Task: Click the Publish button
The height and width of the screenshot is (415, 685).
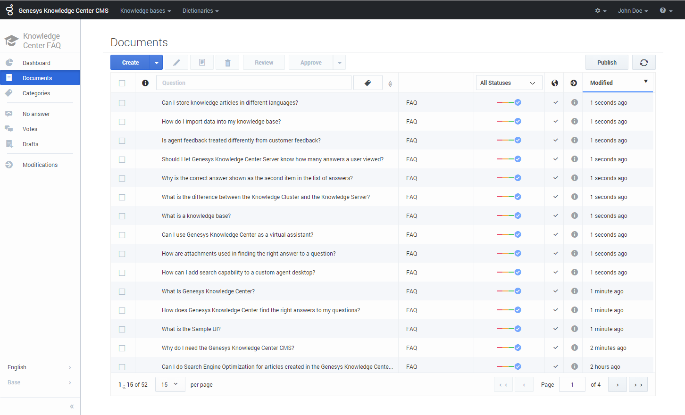Action: 607,62
